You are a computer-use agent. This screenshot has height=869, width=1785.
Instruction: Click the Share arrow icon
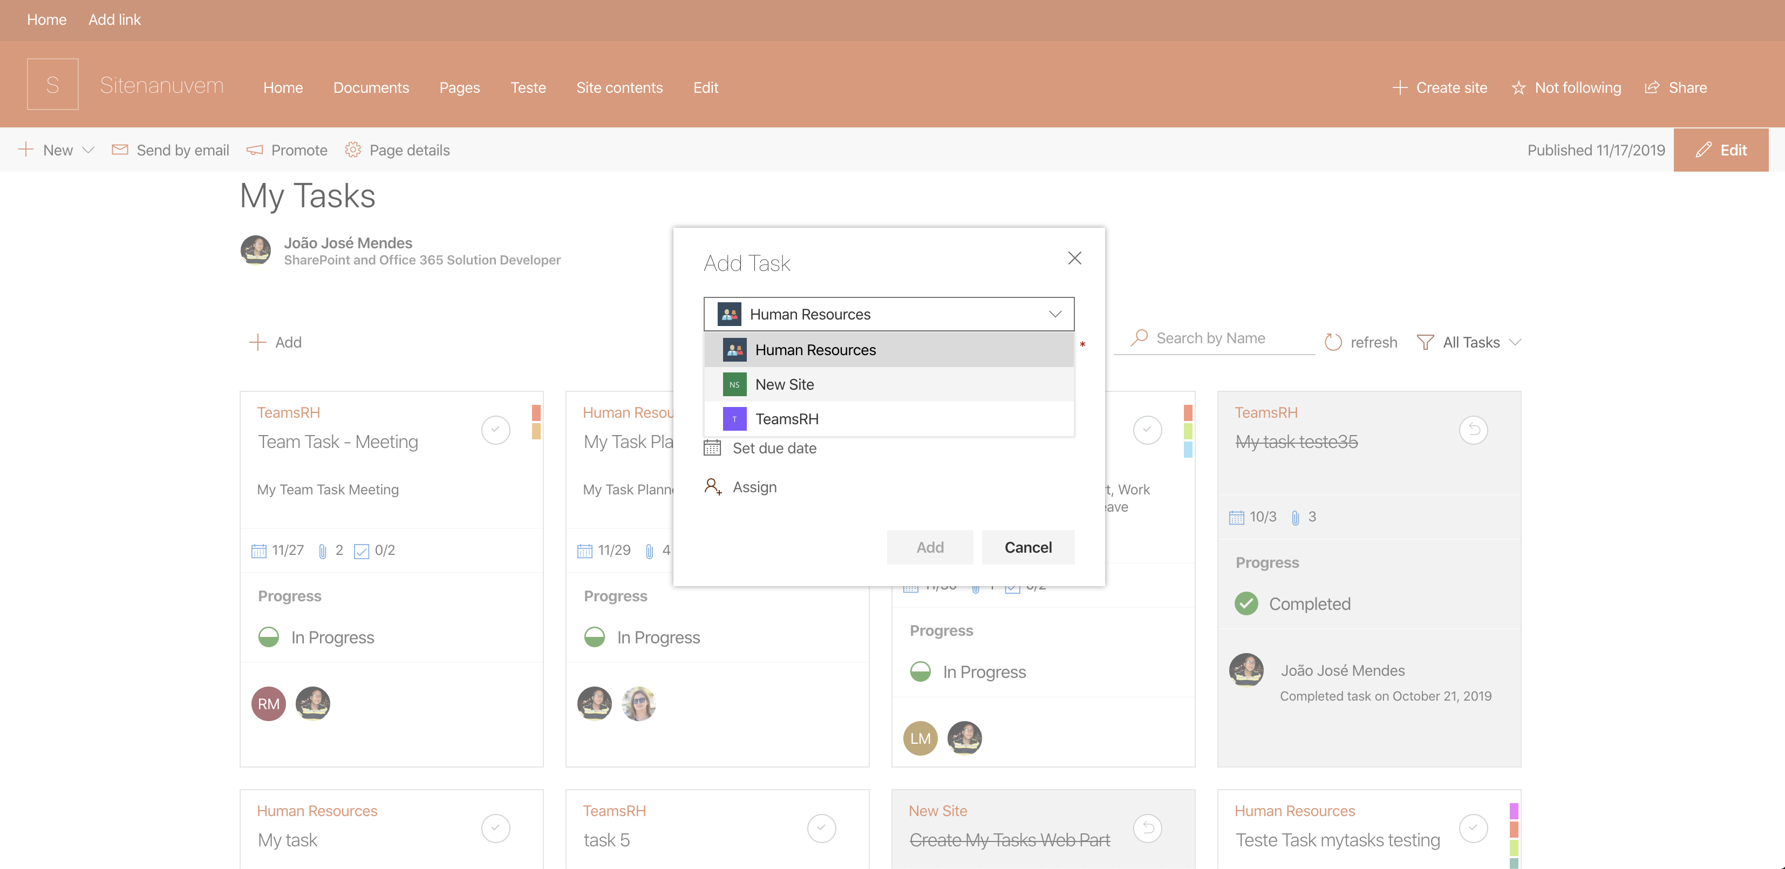[1653, 87]
